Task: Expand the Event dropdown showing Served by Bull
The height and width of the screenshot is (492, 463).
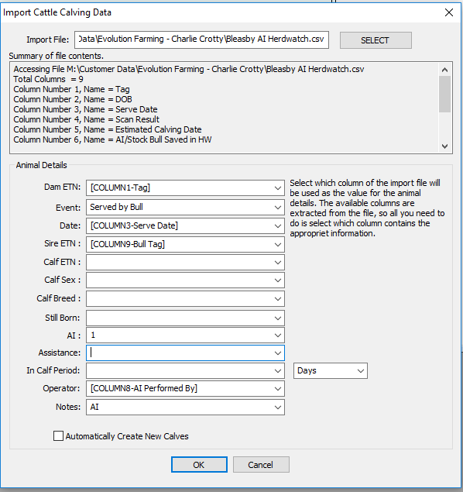Action: click(185, 207)
